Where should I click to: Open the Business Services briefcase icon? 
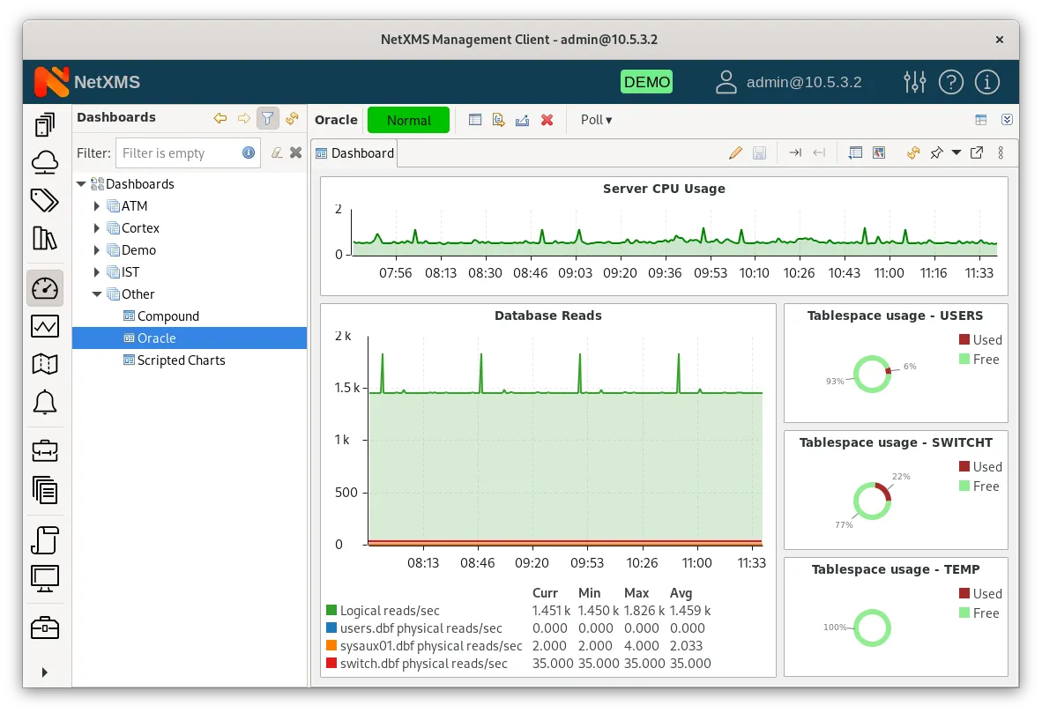point(45,450)
